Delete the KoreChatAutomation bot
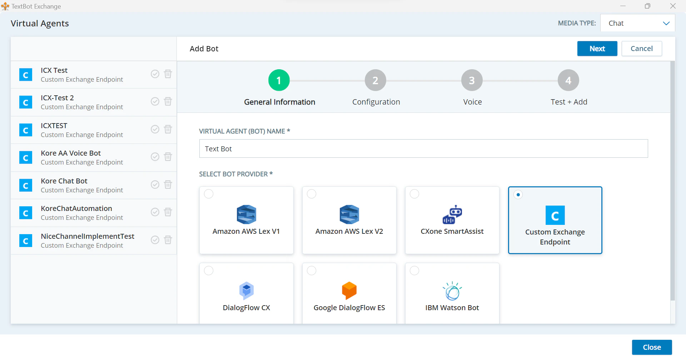 [x=168, y=212]
